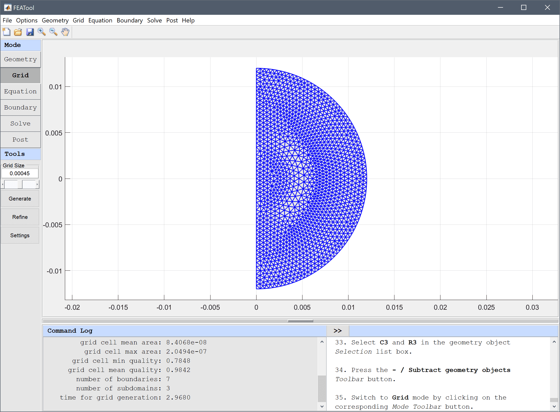This screenshot has width=560, height=412.
Task: Open grid Settings button
Action: point(20,235)
